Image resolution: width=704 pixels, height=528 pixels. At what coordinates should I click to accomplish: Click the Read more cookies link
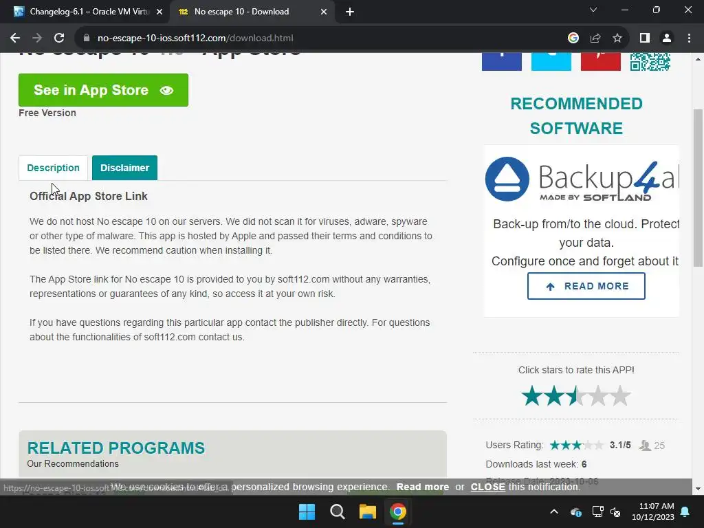423,487
